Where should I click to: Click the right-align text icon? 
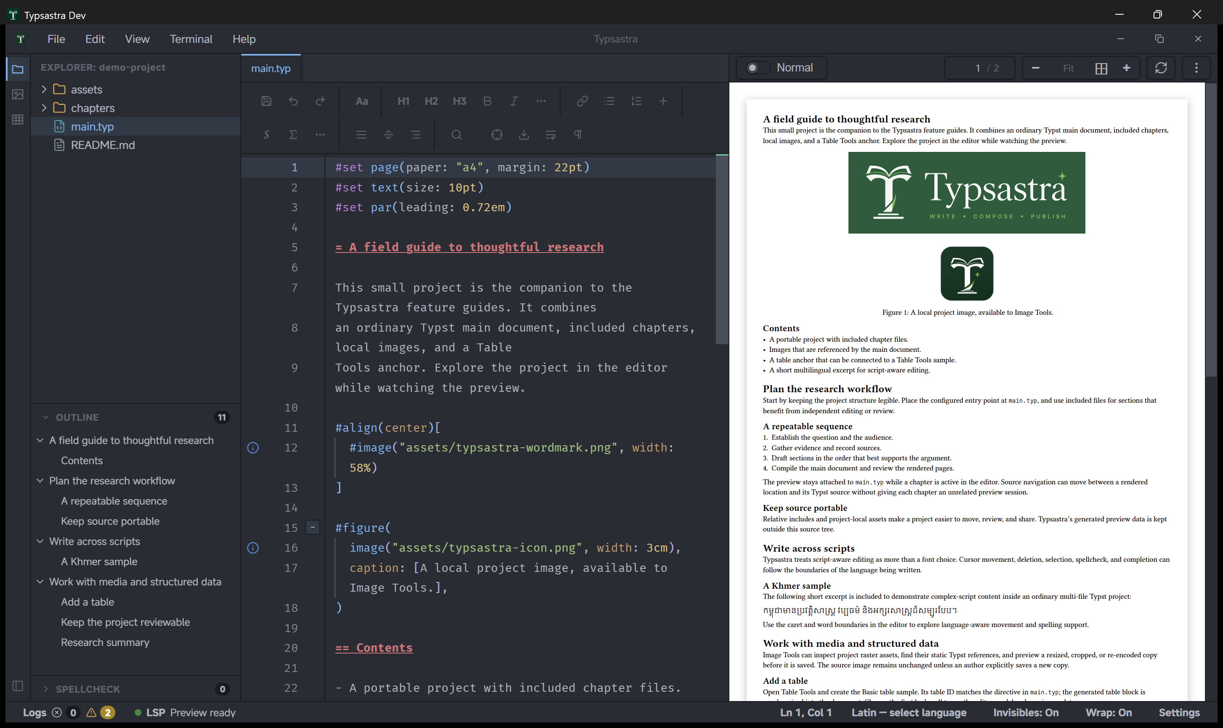pyautogui.click(x=415, y=134)
